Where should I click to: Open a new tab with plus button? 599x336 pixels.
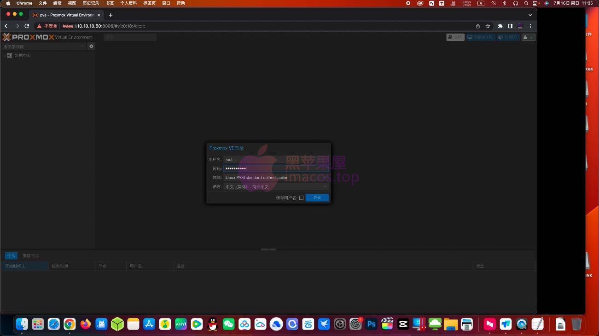tap(110, 15)
